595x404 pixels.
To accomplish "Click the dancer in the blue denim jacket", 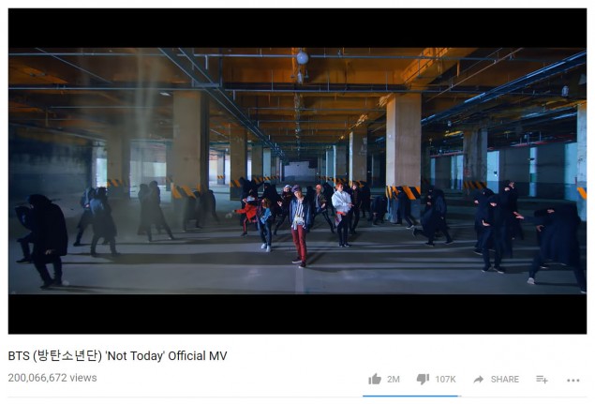I will click(265, 225).
